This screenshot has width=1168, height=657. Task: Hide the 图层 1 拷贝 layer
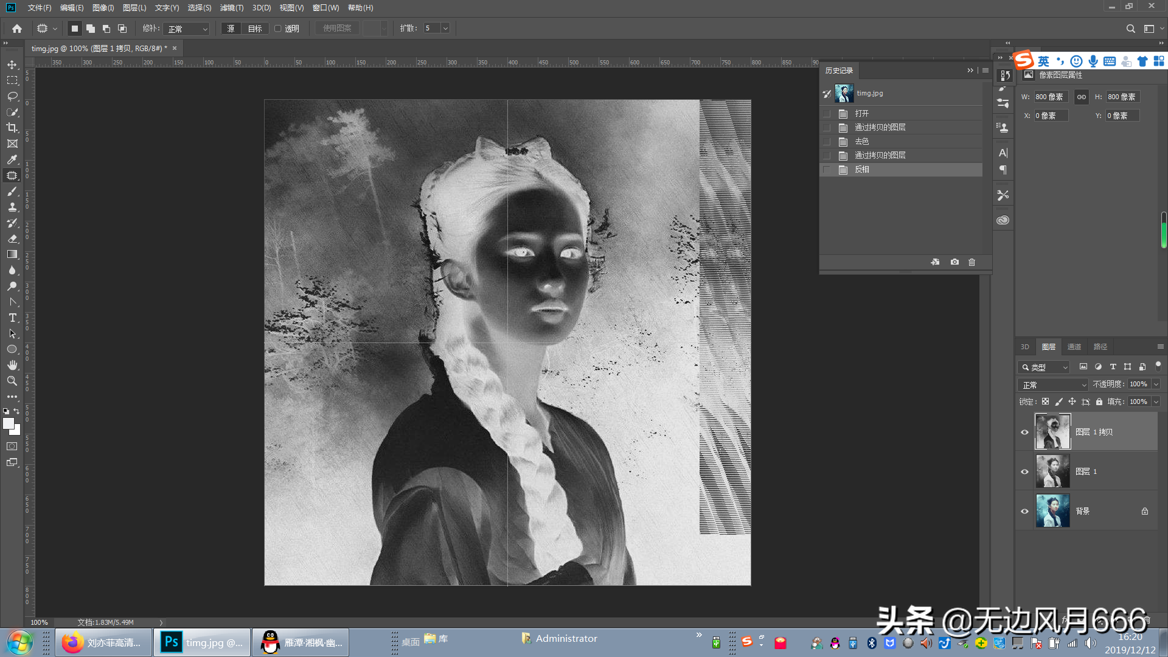1024,432
